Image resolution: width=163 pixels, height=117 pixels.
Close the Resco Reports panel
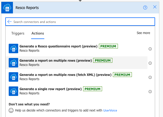pos(155,7)
